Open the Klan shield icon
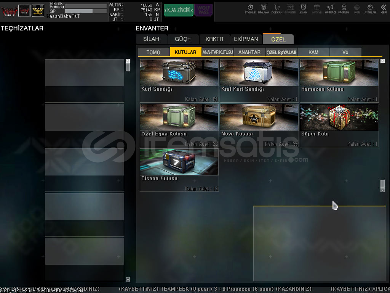The width and height of the screenshot is (390, 293). click(304, 9)
